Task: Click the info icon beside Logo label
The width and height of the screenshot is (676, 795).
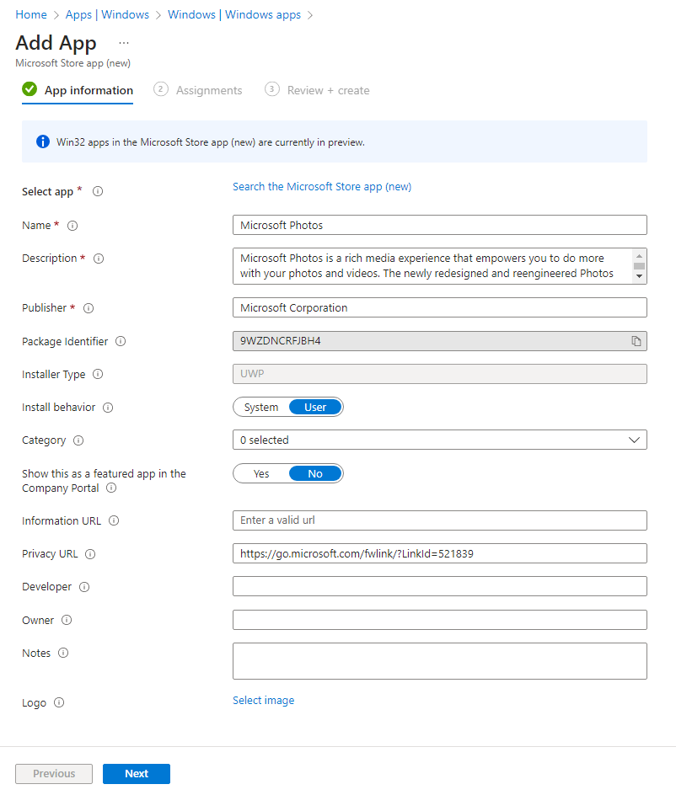Action: (59, 703)
